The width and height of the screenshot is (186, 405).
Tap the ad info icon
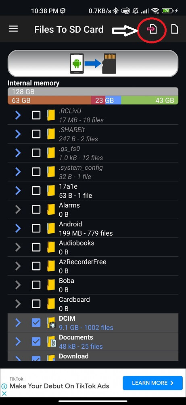pos(4,386)
